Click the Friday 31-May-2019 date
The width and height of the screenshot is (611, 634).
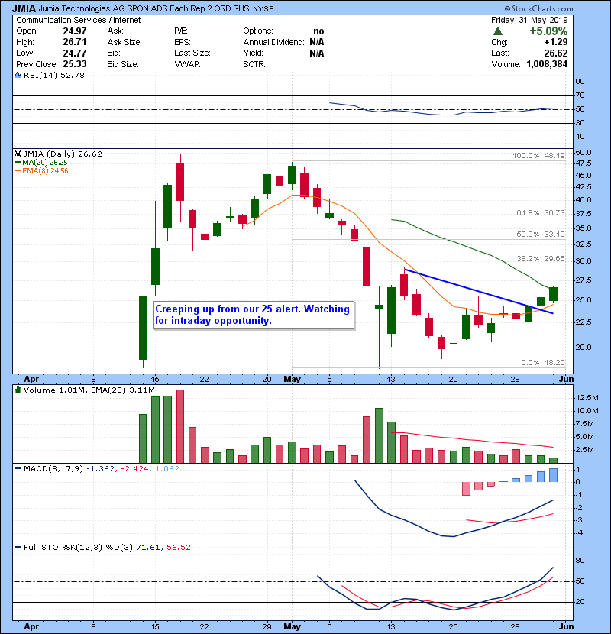tap(529, 20)
